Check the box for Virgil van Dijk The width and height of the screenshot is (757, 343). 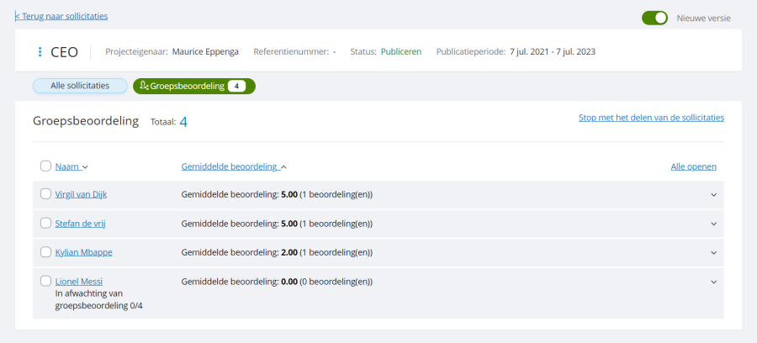45,194
